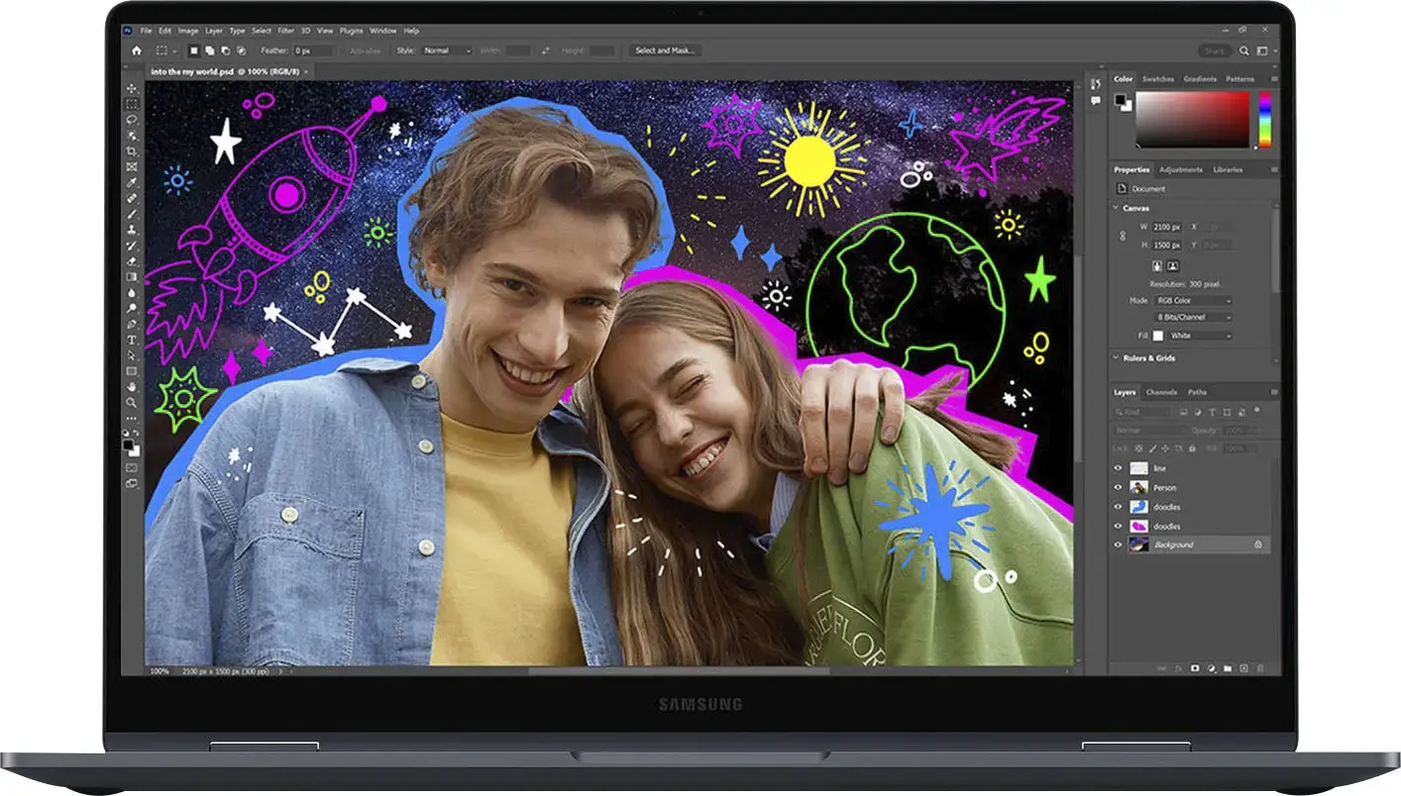Image resolution: width=1401 pixels, height=796 pixels.
Task: Open the Mode dropdown showing RGB Color
Action: click(x=1193, y=301)
